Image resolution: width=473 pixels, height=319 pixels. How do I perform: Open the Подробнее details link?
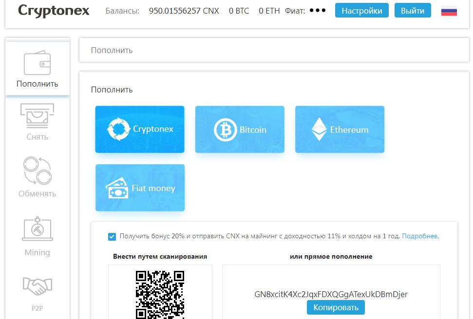pos(419,236)
